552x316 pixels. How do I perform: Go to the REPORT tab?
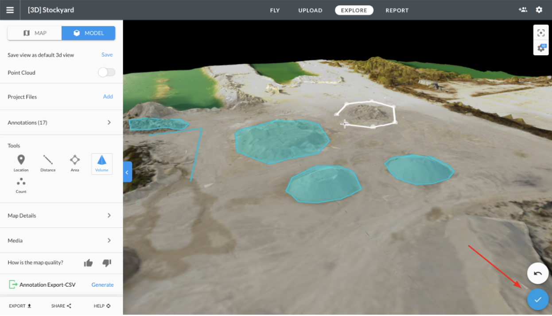coord(397,10)
